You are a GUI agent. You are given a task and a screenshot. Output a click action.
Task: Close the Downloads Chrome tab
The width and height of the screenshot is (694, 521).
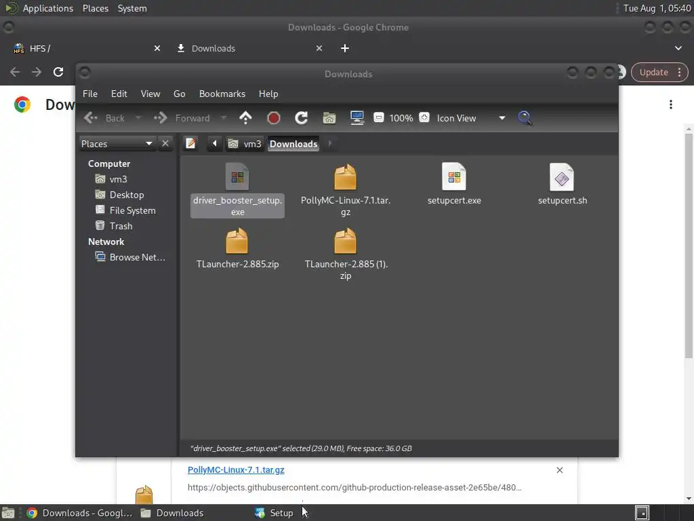point(319,48)
